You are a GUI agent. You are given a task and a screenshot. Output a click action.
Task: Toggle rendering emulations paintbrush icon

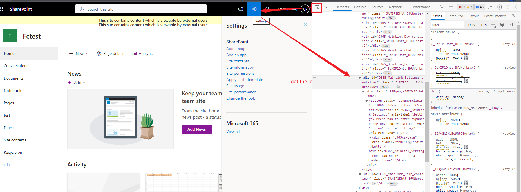pos(502,25)
